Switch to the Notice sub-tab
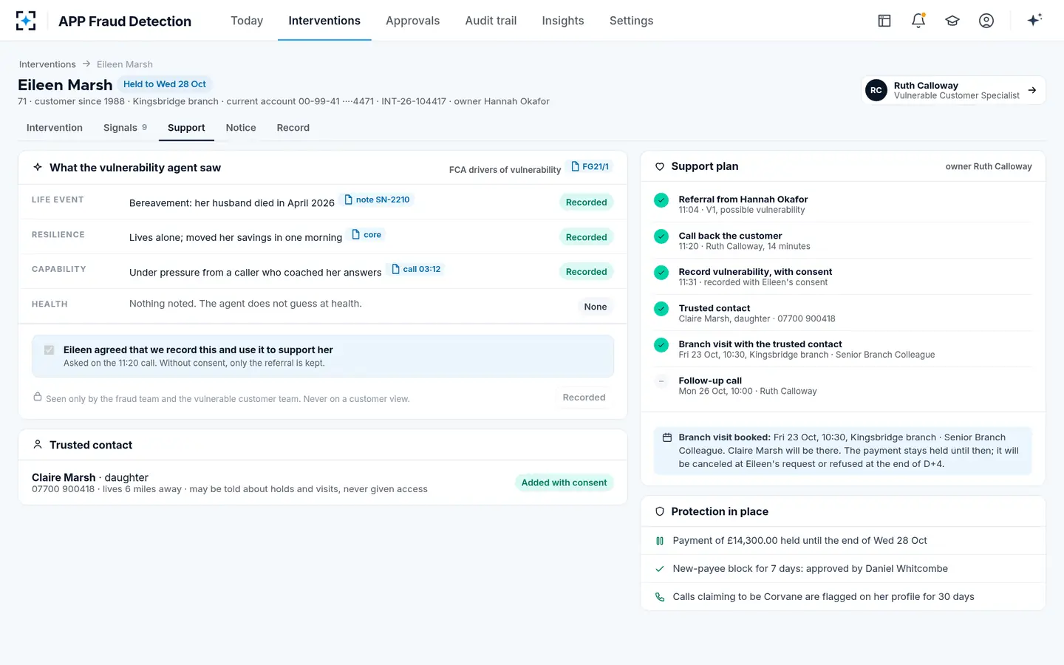The width and height of the screenshot is (1064, 665). [x=241, y=128]
